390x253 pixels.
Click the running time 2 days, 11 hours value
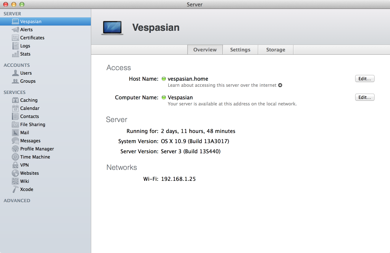pos(198,131)
